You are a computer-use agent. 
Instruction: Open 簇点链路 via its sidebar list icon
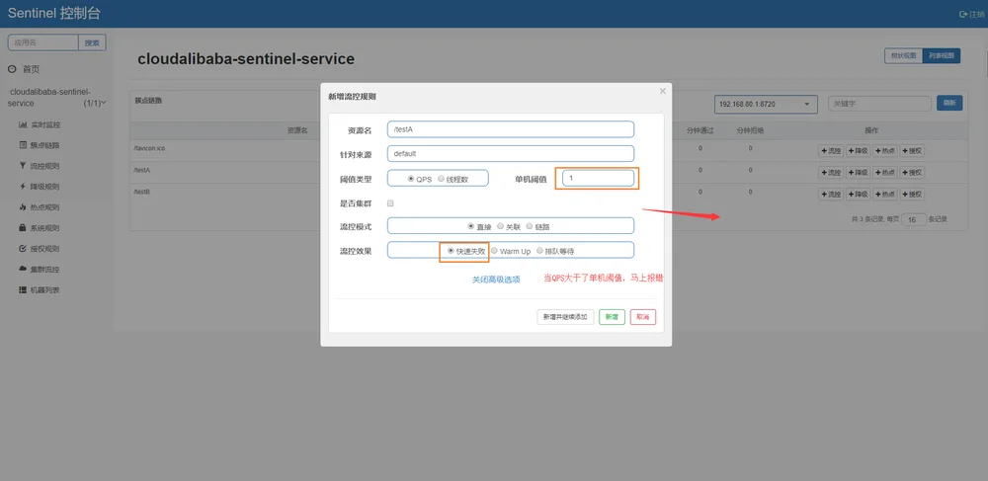(x=24, y=145)
